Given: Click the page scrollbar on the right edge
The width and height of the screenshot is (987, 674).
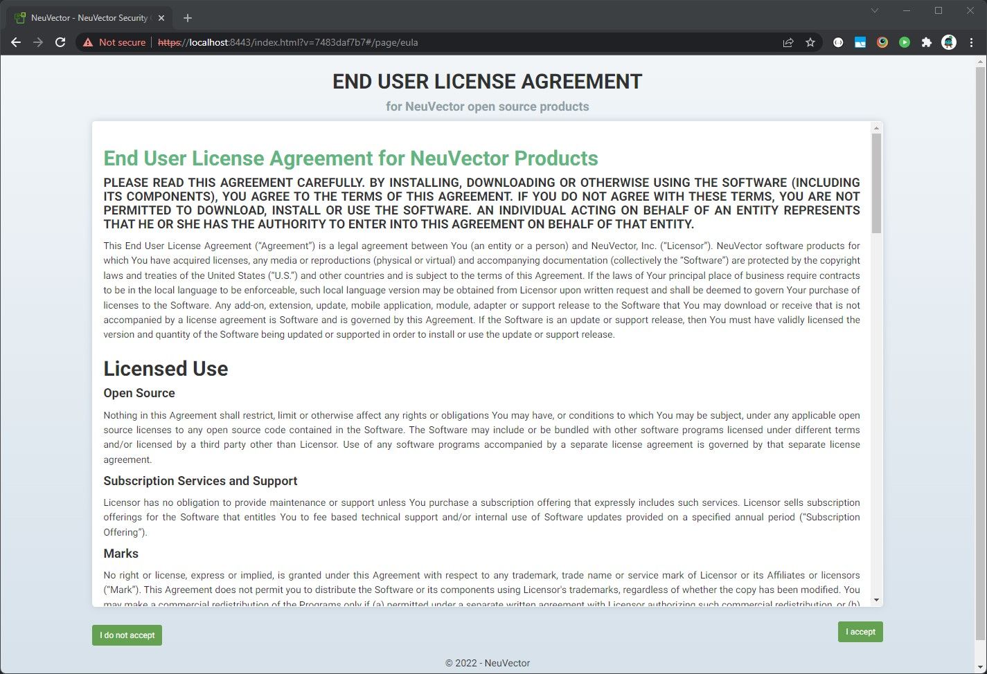Looking at the screenshot, I should [980, 353].
